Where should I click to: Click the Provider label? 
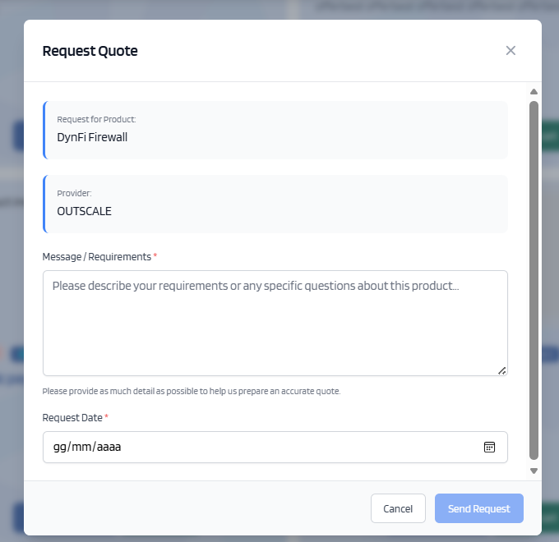[x=74, y=193]
